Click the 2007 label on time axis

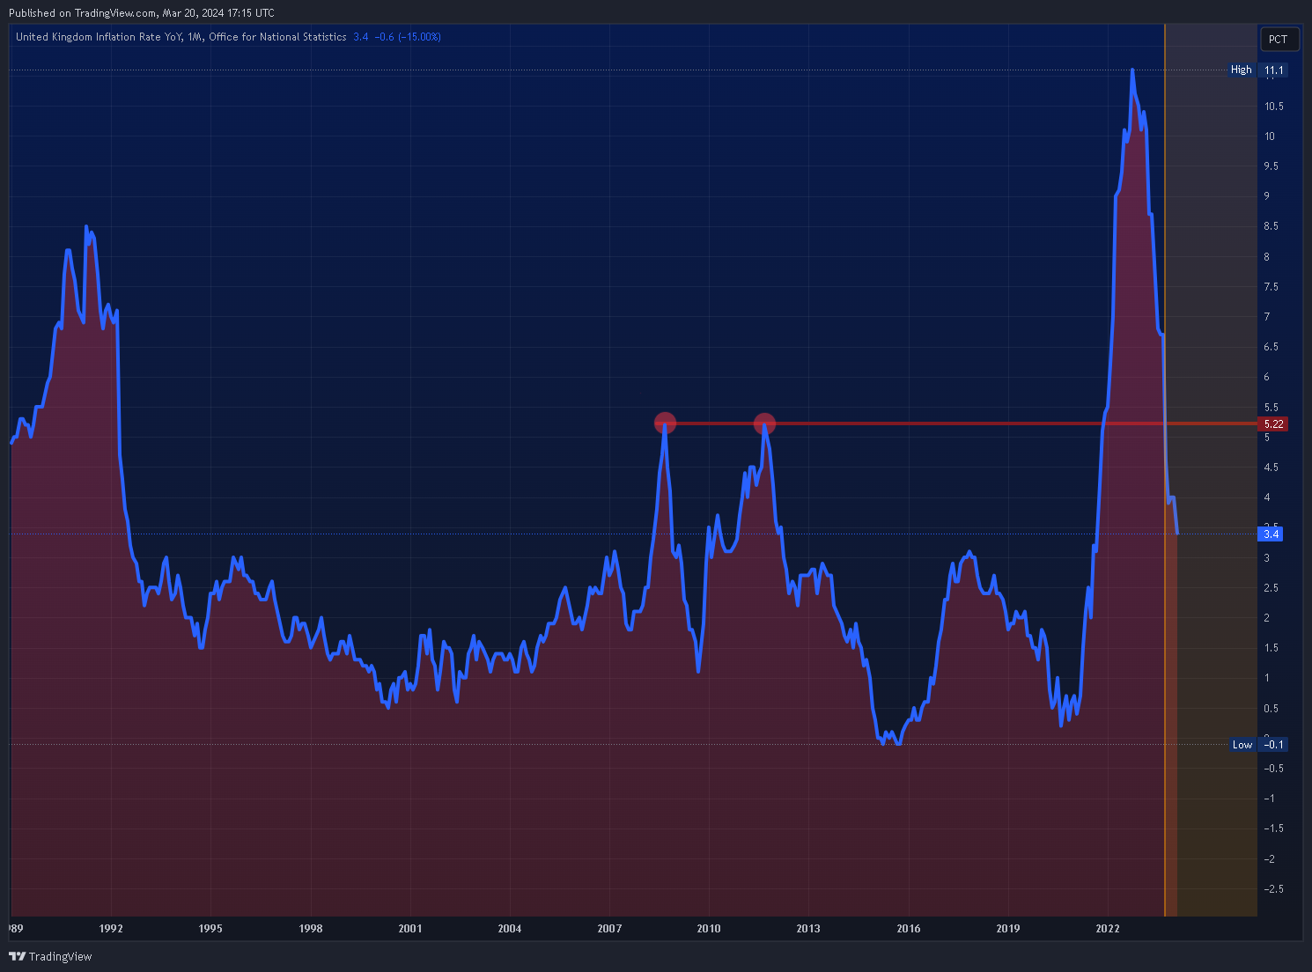coord(609,929)
